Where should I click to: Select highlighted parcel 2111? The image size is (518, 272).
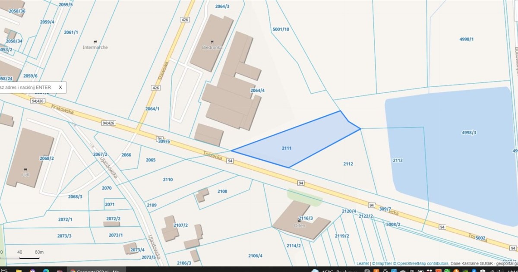pos(287,148)
